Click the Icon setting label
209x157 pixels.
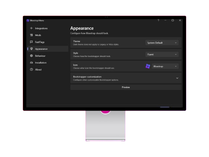coord(75,65)
